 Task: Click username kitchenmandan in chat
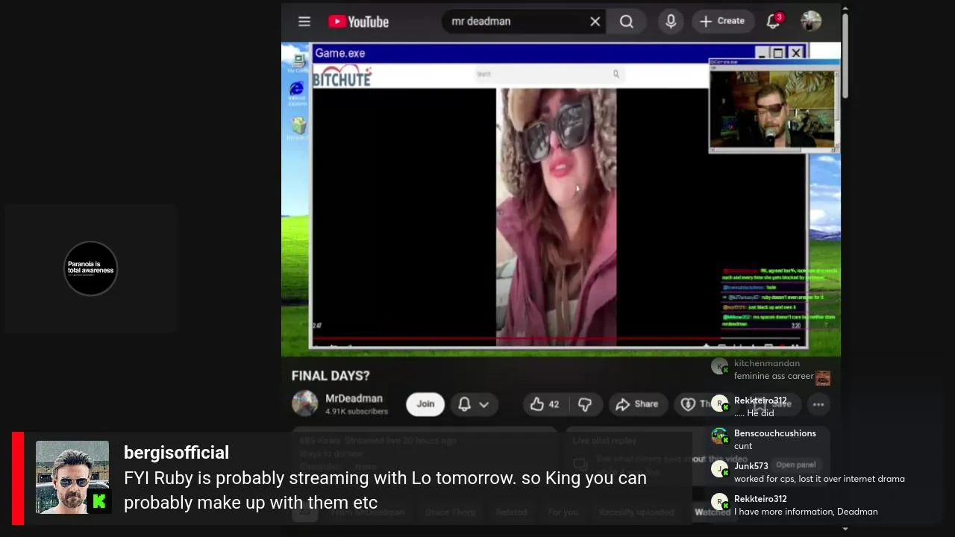tap(767, 363)
